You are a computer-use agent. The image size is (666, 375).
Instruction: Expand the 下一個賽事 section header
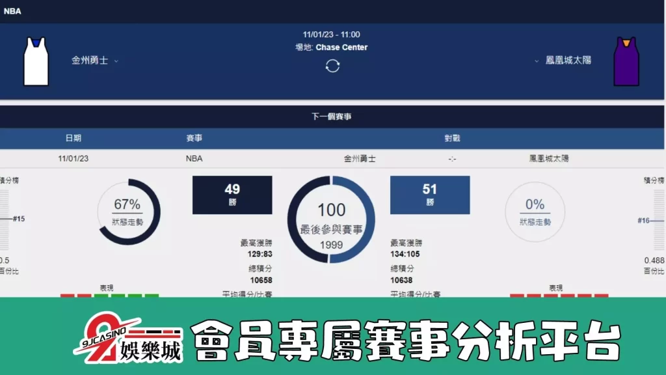[332, 117]
